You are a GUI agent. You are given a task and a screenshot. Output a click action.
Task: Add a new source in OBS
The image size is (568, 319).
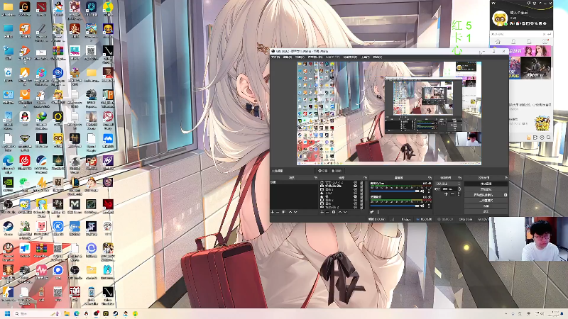(x=322, y=212)
